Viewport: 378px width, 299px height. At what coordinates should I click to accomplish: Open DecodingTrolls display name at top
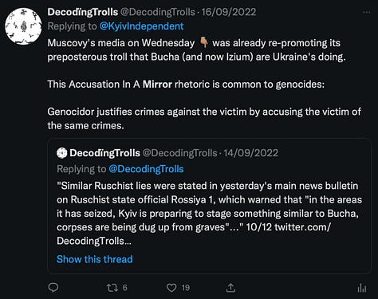(x=83, y=12)
